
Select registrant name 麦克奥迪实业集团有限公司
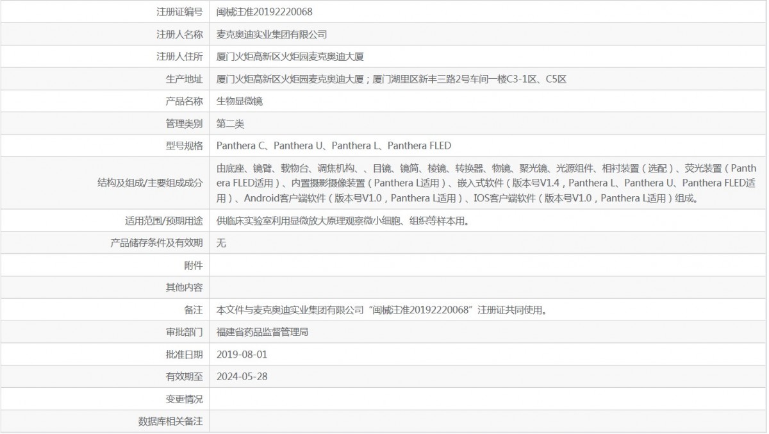coord(272,35)
